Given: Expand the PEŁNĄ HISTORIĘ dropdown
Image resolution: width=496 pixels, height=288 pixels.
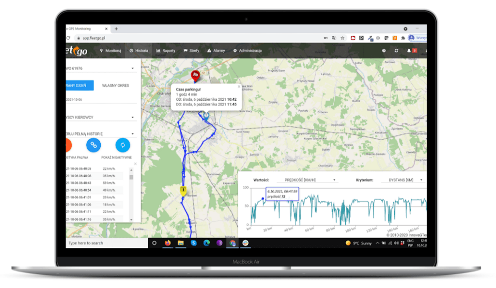Looking at the screenshot, I should pos(101,134).
